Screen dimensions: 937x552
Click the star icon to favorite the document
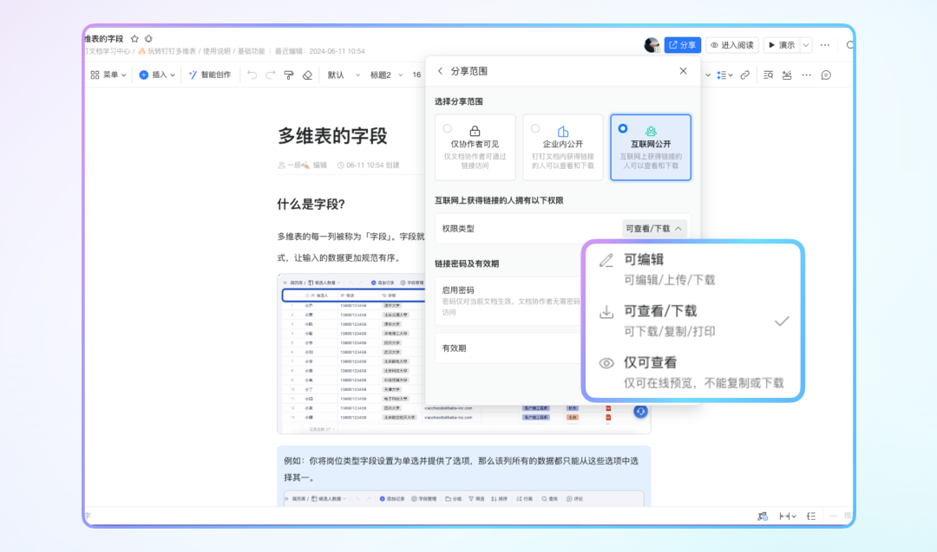pyautogui.click(x=134, y=39)
